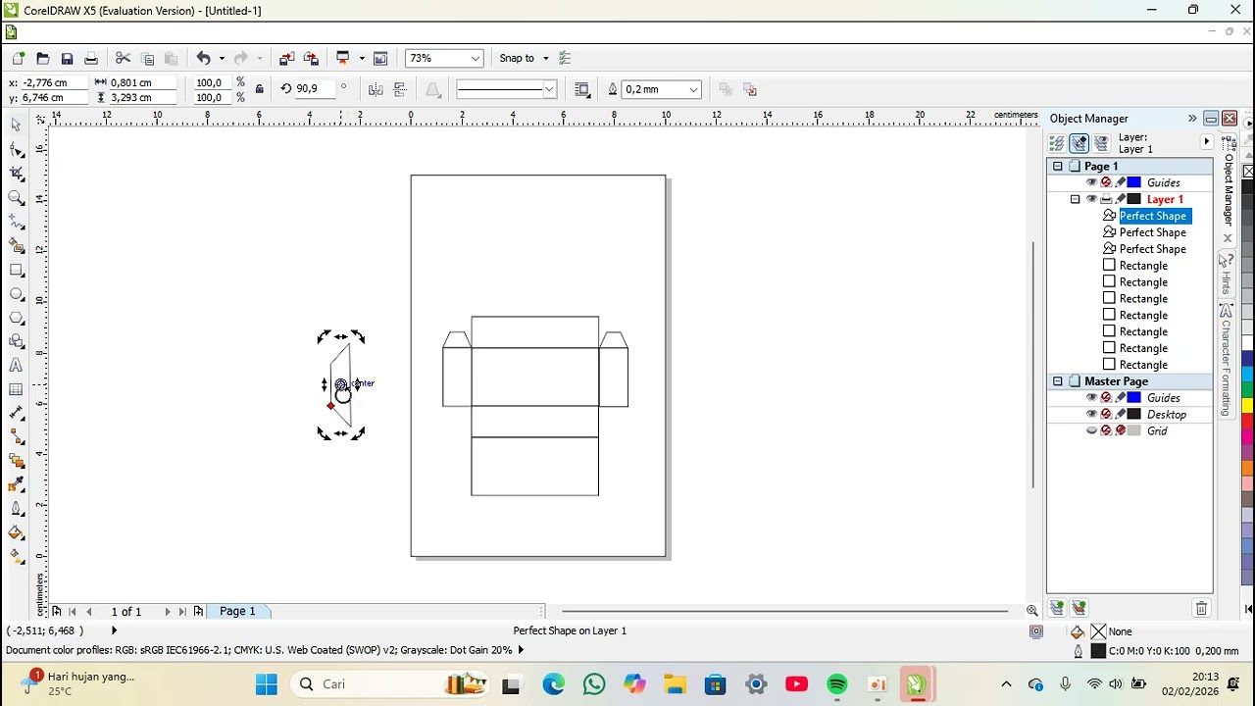
Task: Click the Export icon
Action: pyautogui.click(x=311, y=59)
